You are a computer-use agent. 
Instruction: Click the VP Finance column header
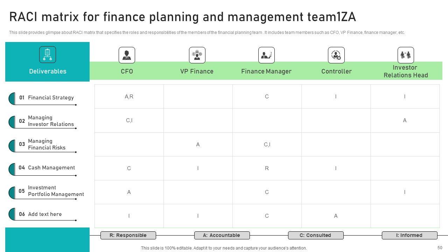coord(197,71)
